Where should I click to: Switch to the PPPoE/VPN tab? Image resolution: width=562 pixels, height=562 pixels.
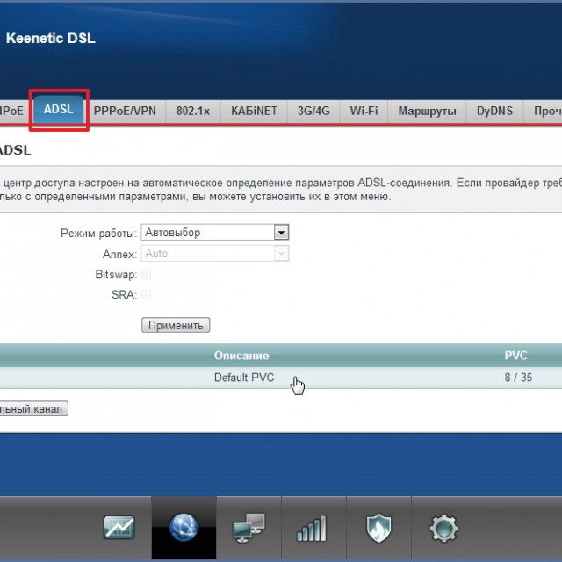125,112
